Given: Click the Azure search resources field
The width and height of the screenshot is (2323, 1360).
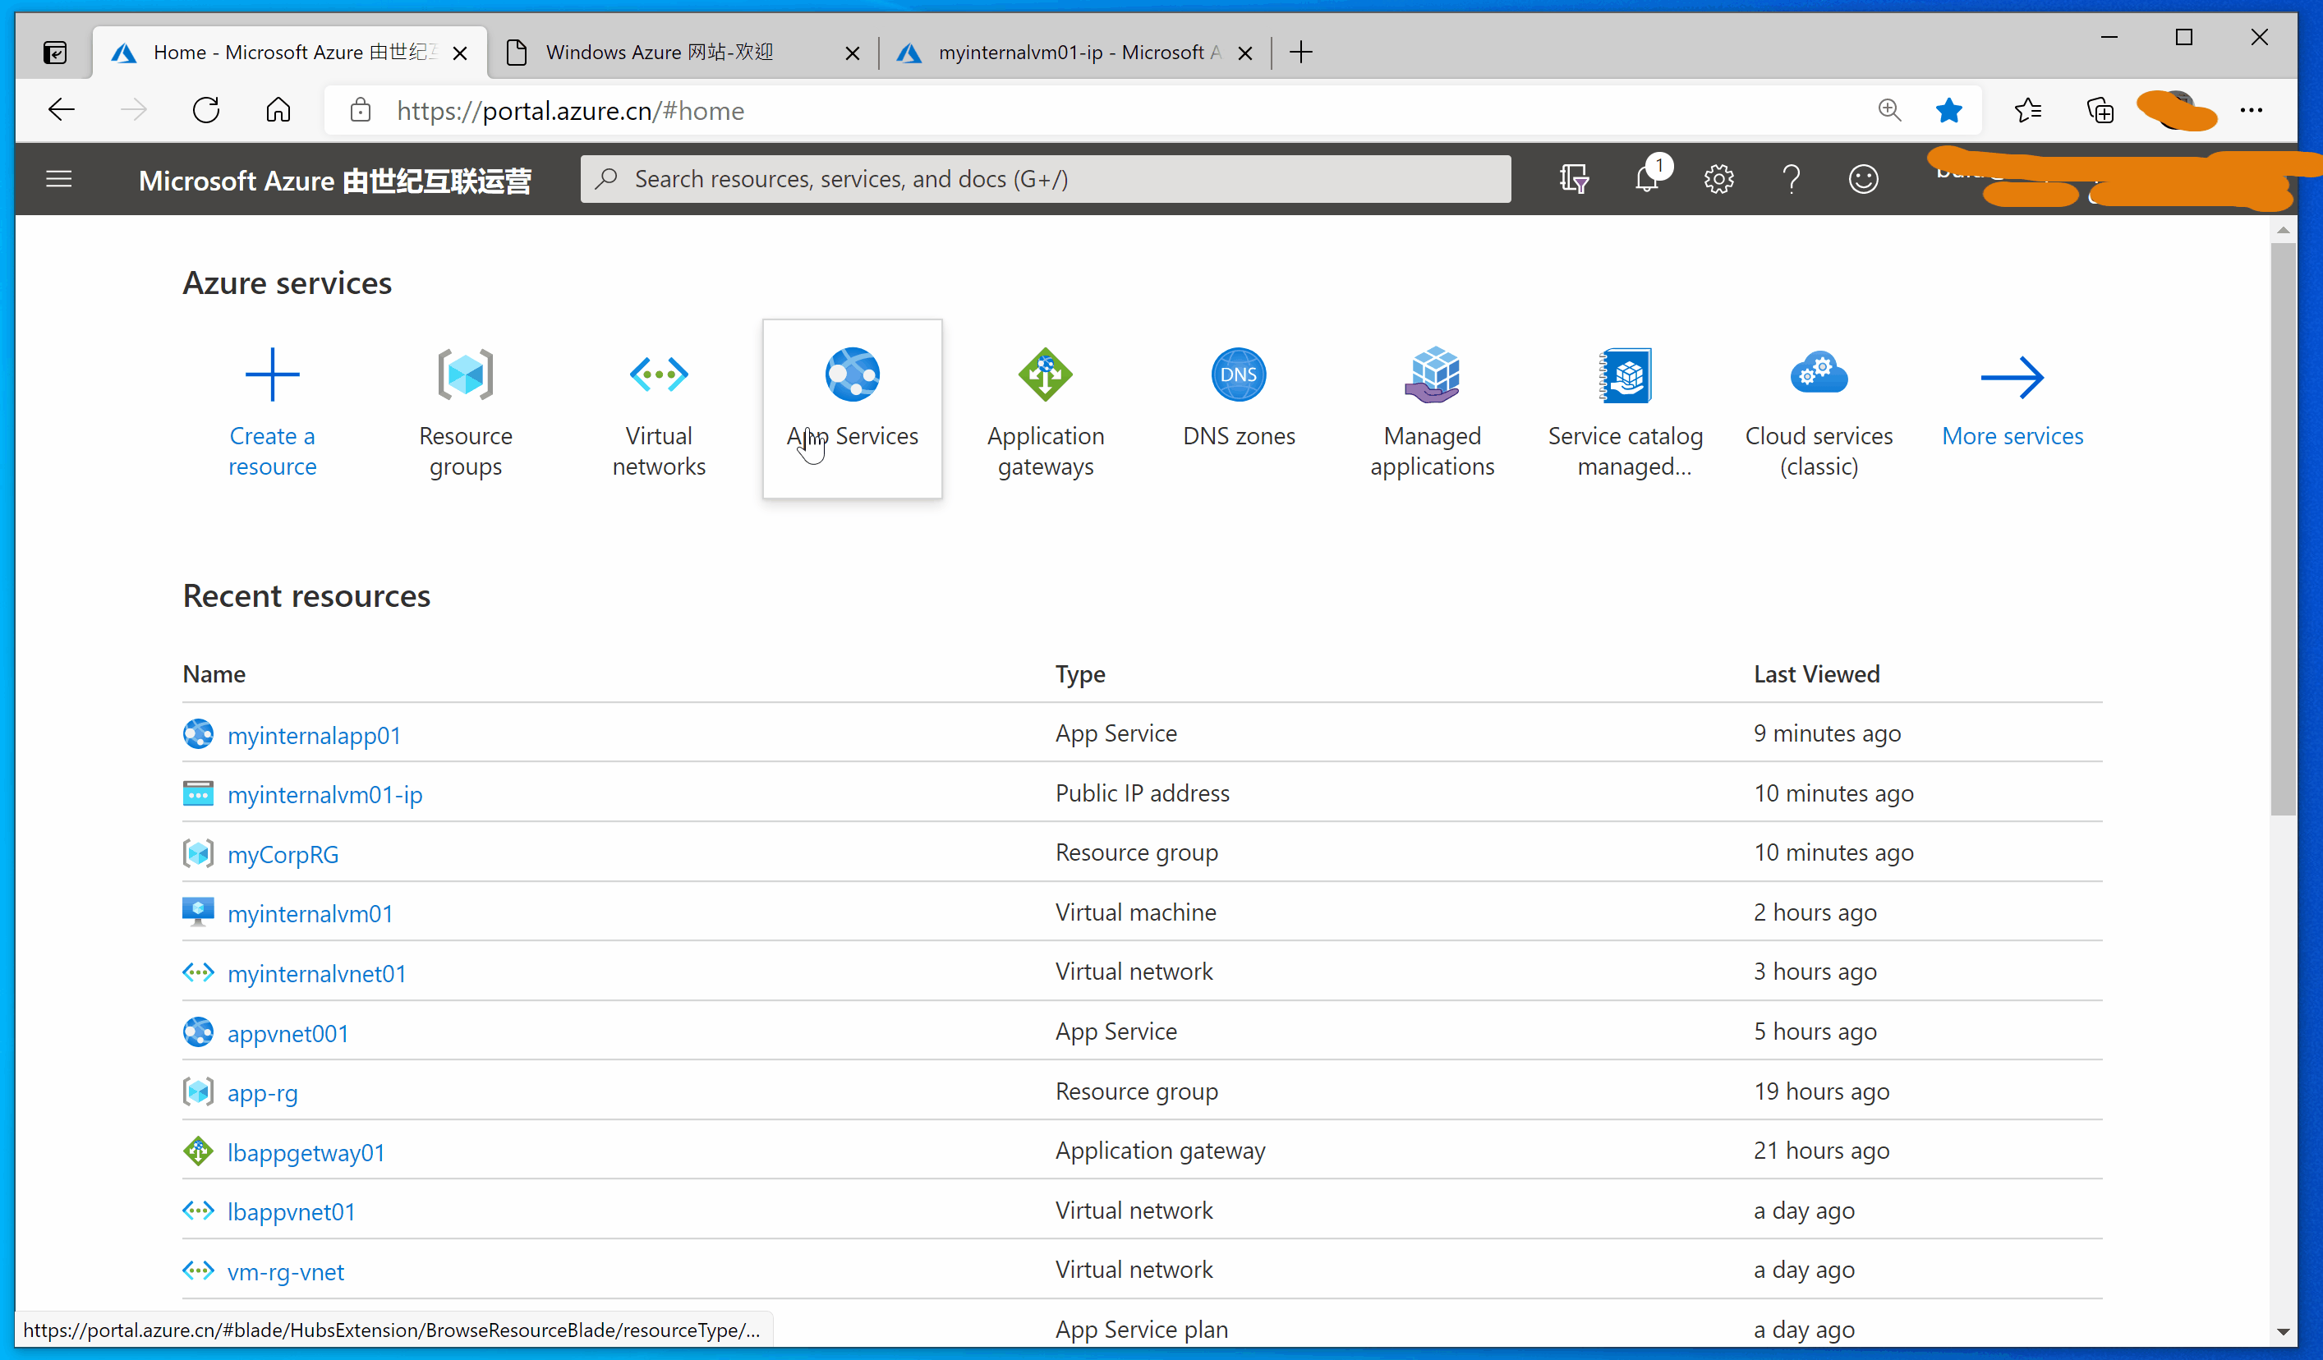Looking at the screenshot, I should pos(1046,179).
